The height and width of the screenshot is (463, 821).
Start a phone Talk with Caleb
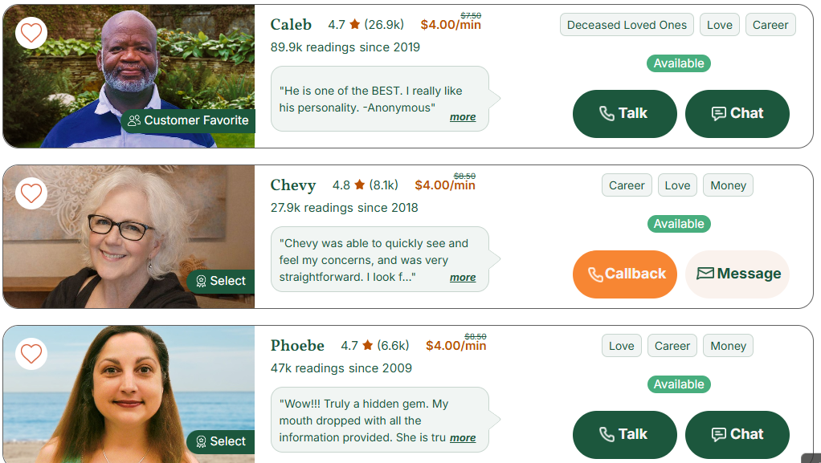tap(624, 114)
